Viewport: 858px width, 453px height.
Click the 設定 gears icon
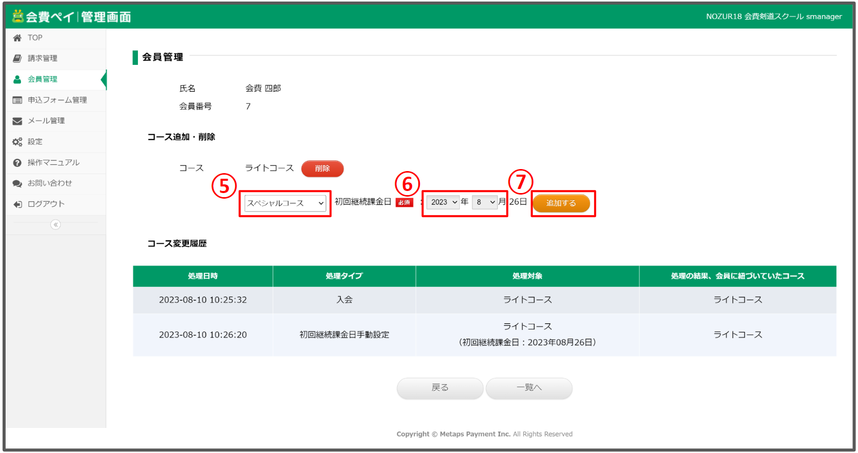coord(17,142)
